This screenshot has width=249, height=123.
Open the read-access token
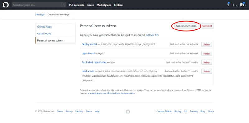click(x=88, y=71)
